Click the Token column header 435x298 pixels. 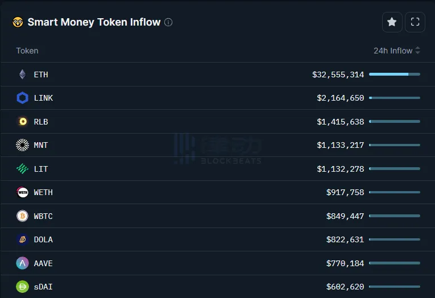[27, 51]
